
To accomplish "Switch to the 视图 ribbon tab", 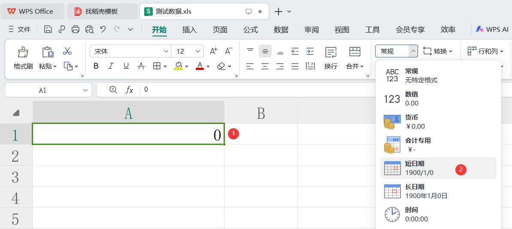I will pyautogui.click(x=342, y=30).
